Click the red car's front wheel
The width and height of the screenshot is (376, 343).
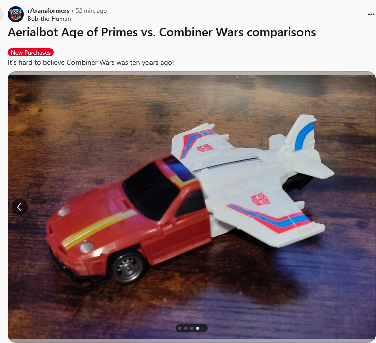pyautogui.click(x=127, y=267)
